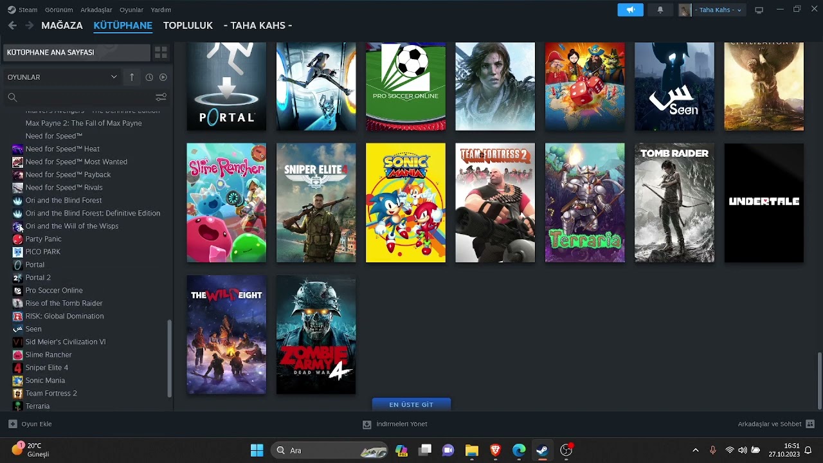Open the Görünüm menu

[59, 10]
